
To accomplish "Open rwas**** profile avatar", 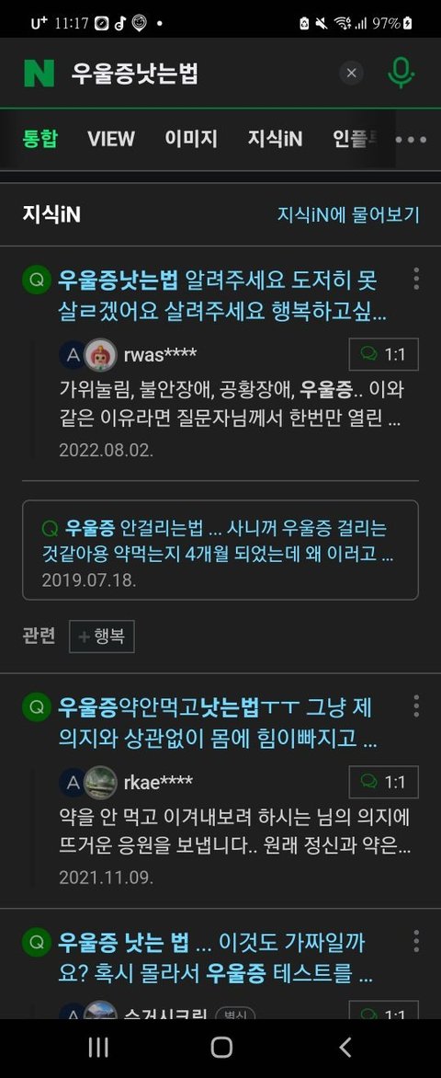I will pyautogui.click(x=101, y=355).
